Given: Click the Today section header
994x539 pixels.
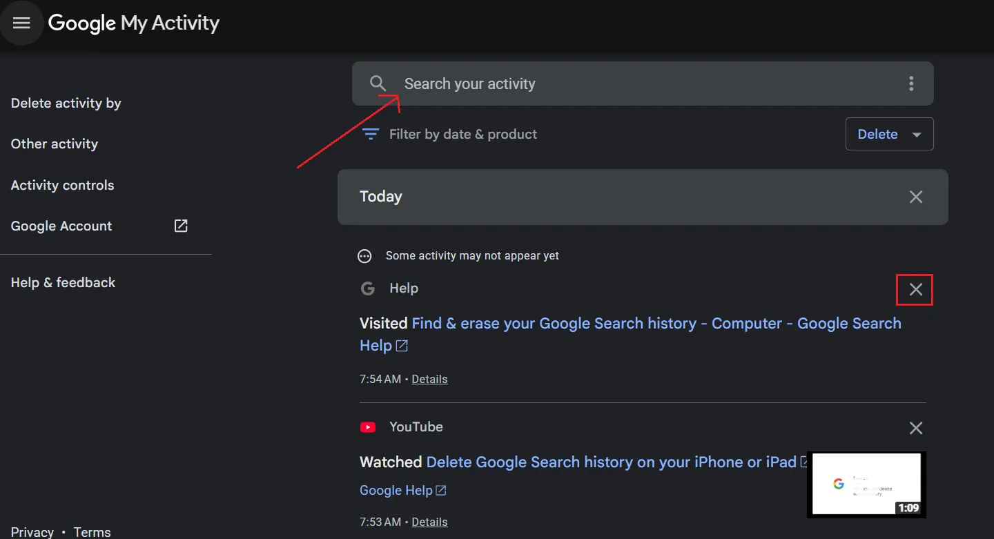Looking at the screenshot, I should [643, 197].
